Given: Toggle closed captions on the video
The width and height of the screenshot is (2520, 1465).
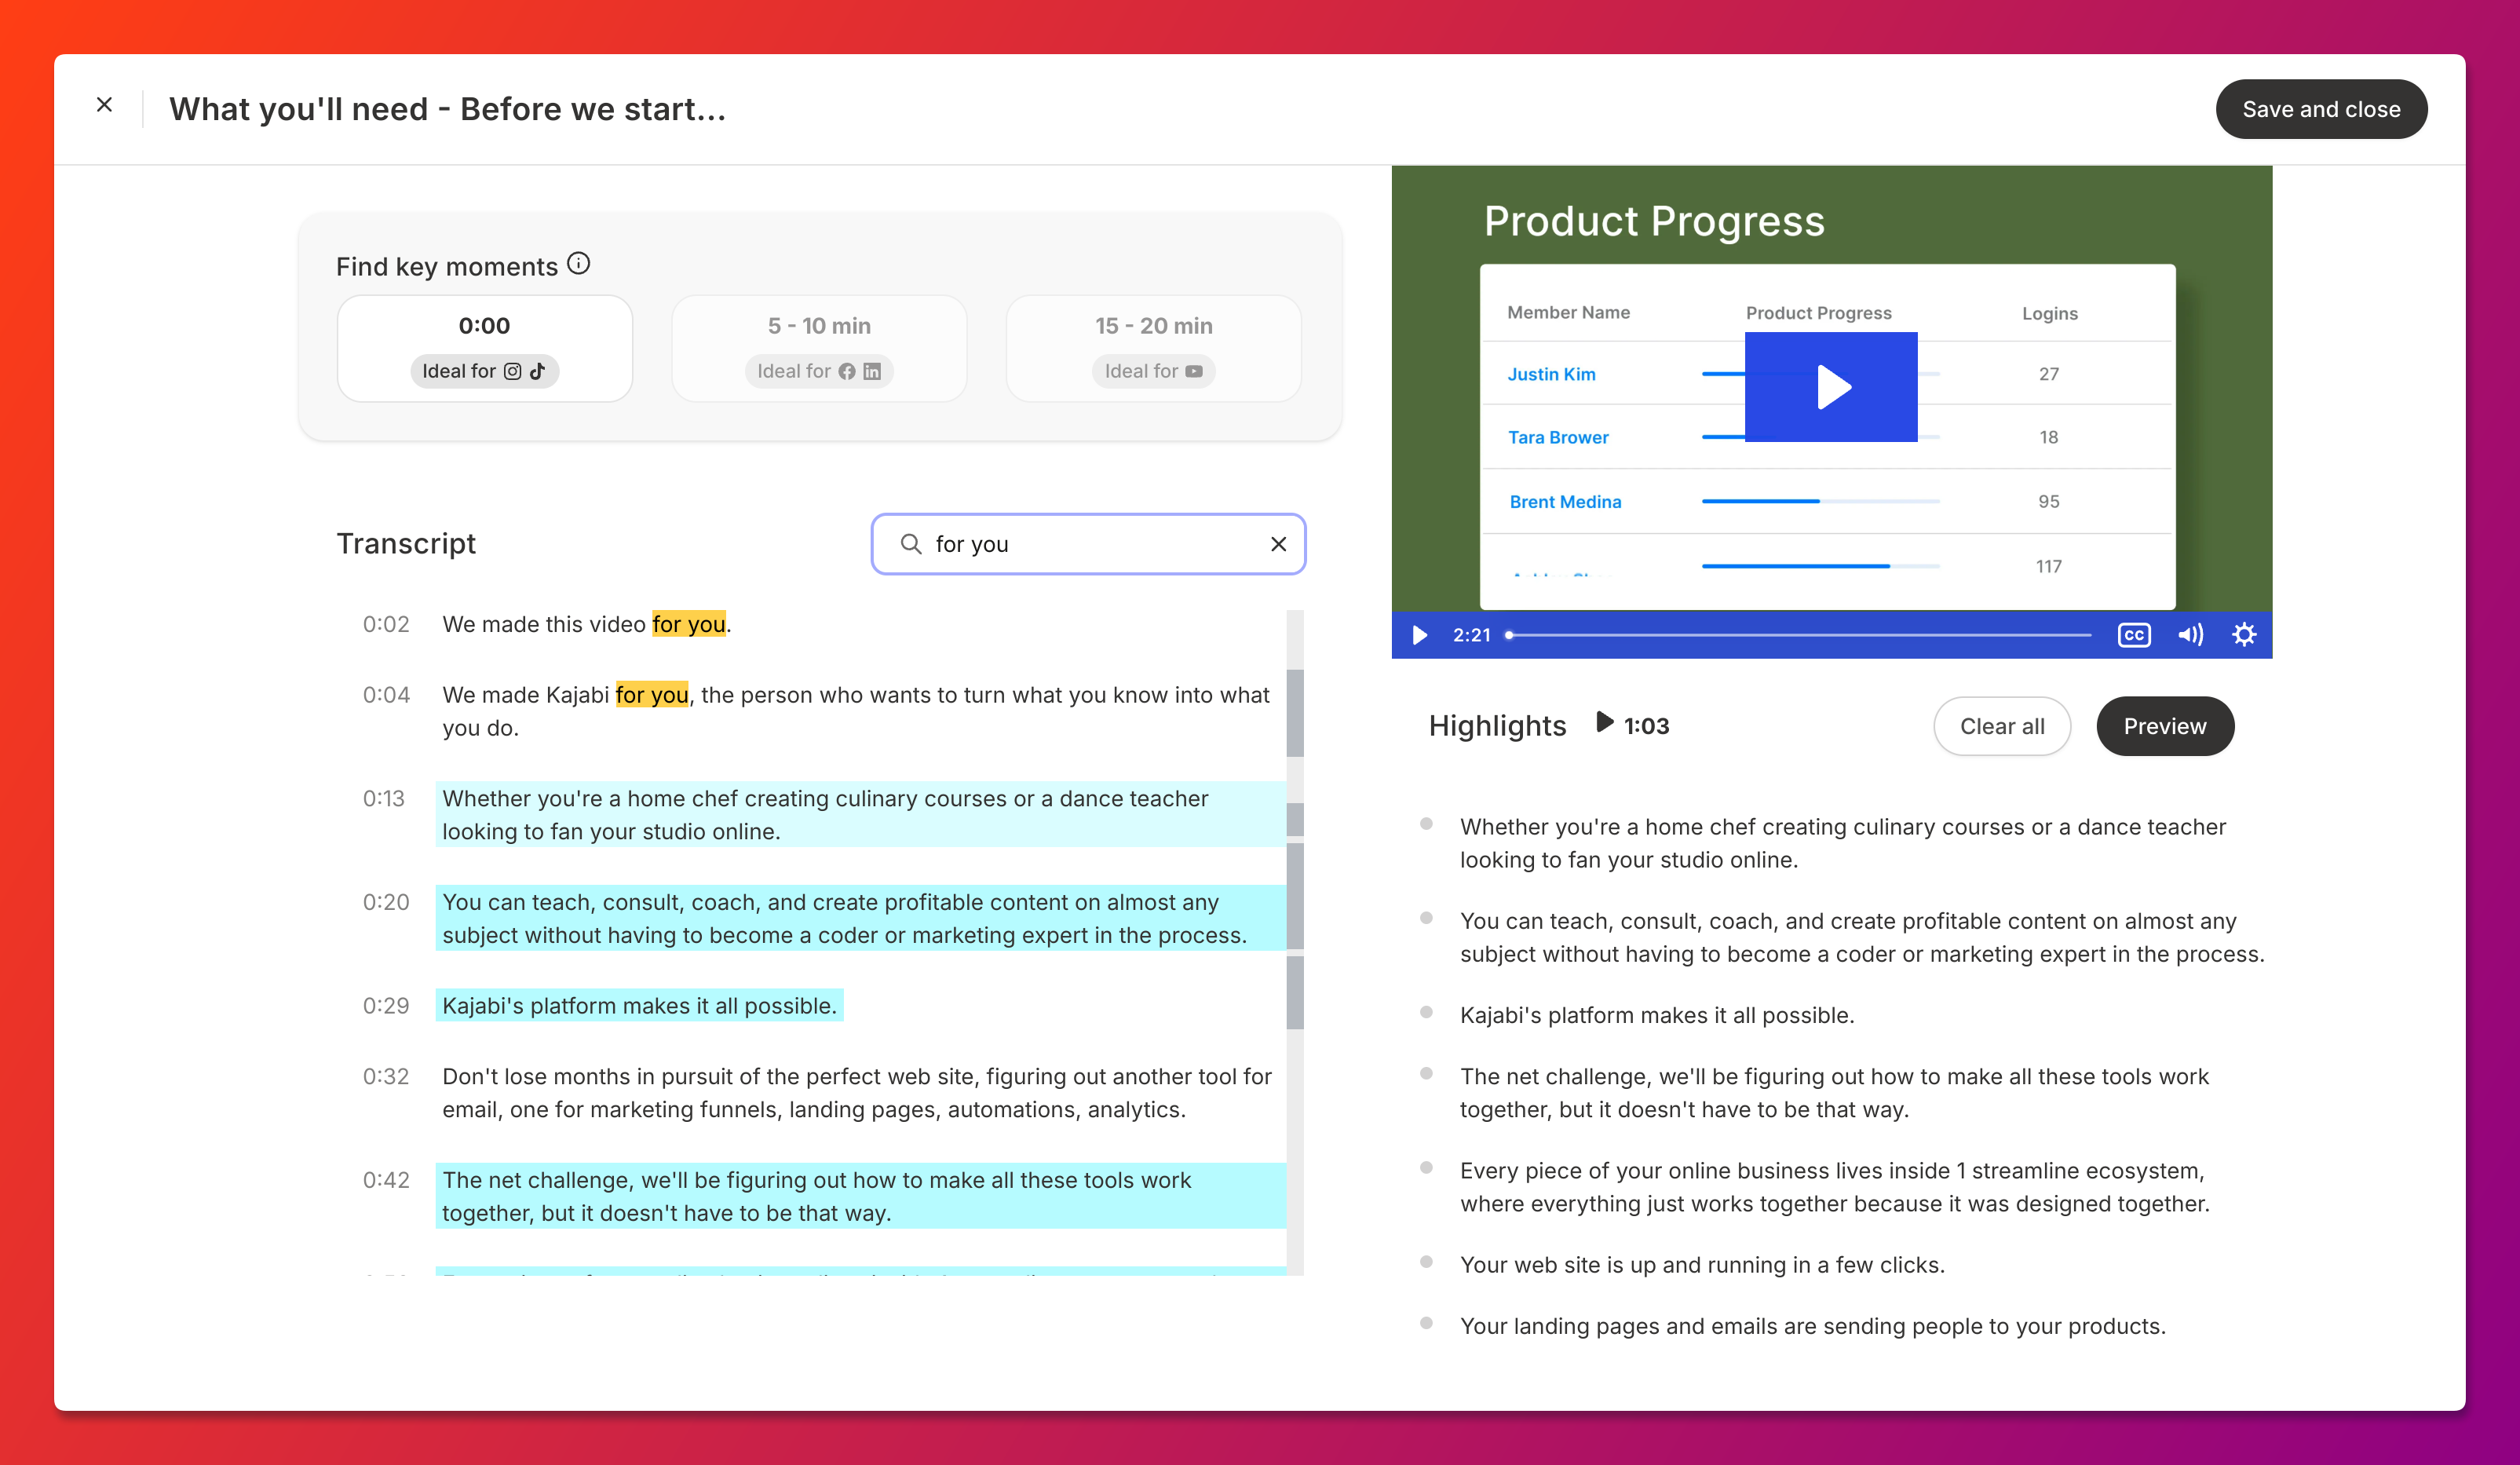Looking at the screenshot, I should pos(2133,635).
